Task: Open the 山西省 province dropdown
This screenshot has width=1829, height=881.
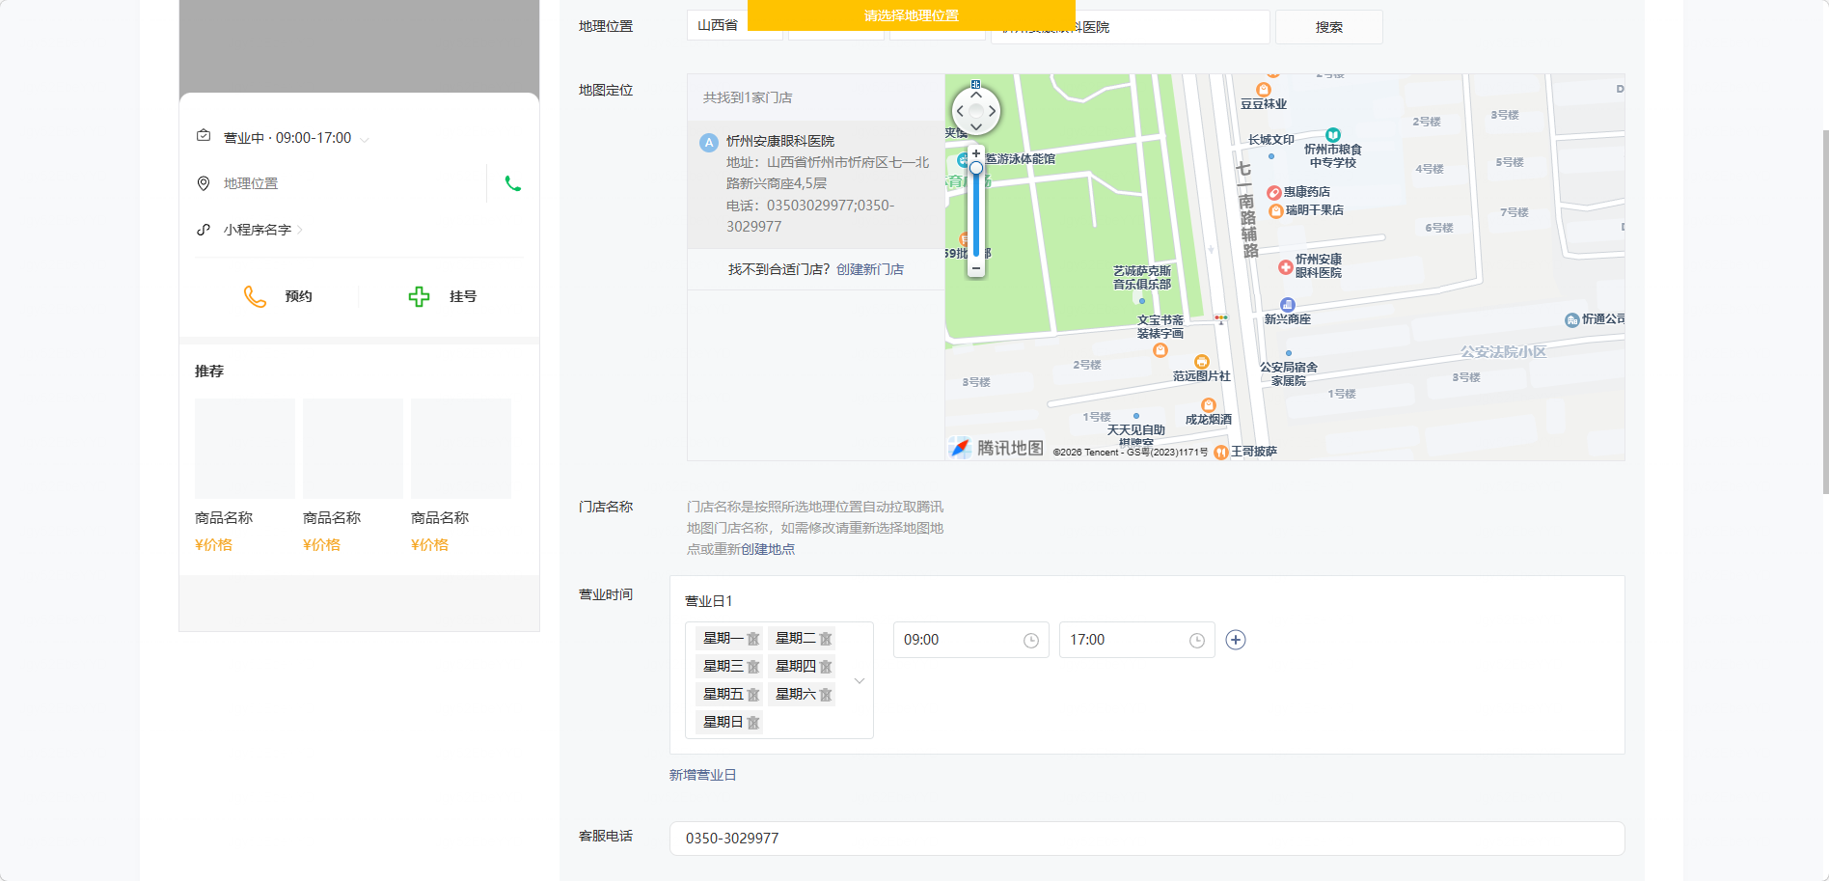Action: 735,25
